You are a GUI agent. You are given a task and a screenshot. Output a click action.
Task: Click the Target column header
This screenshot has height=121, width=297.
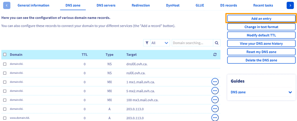coord(131,54)
